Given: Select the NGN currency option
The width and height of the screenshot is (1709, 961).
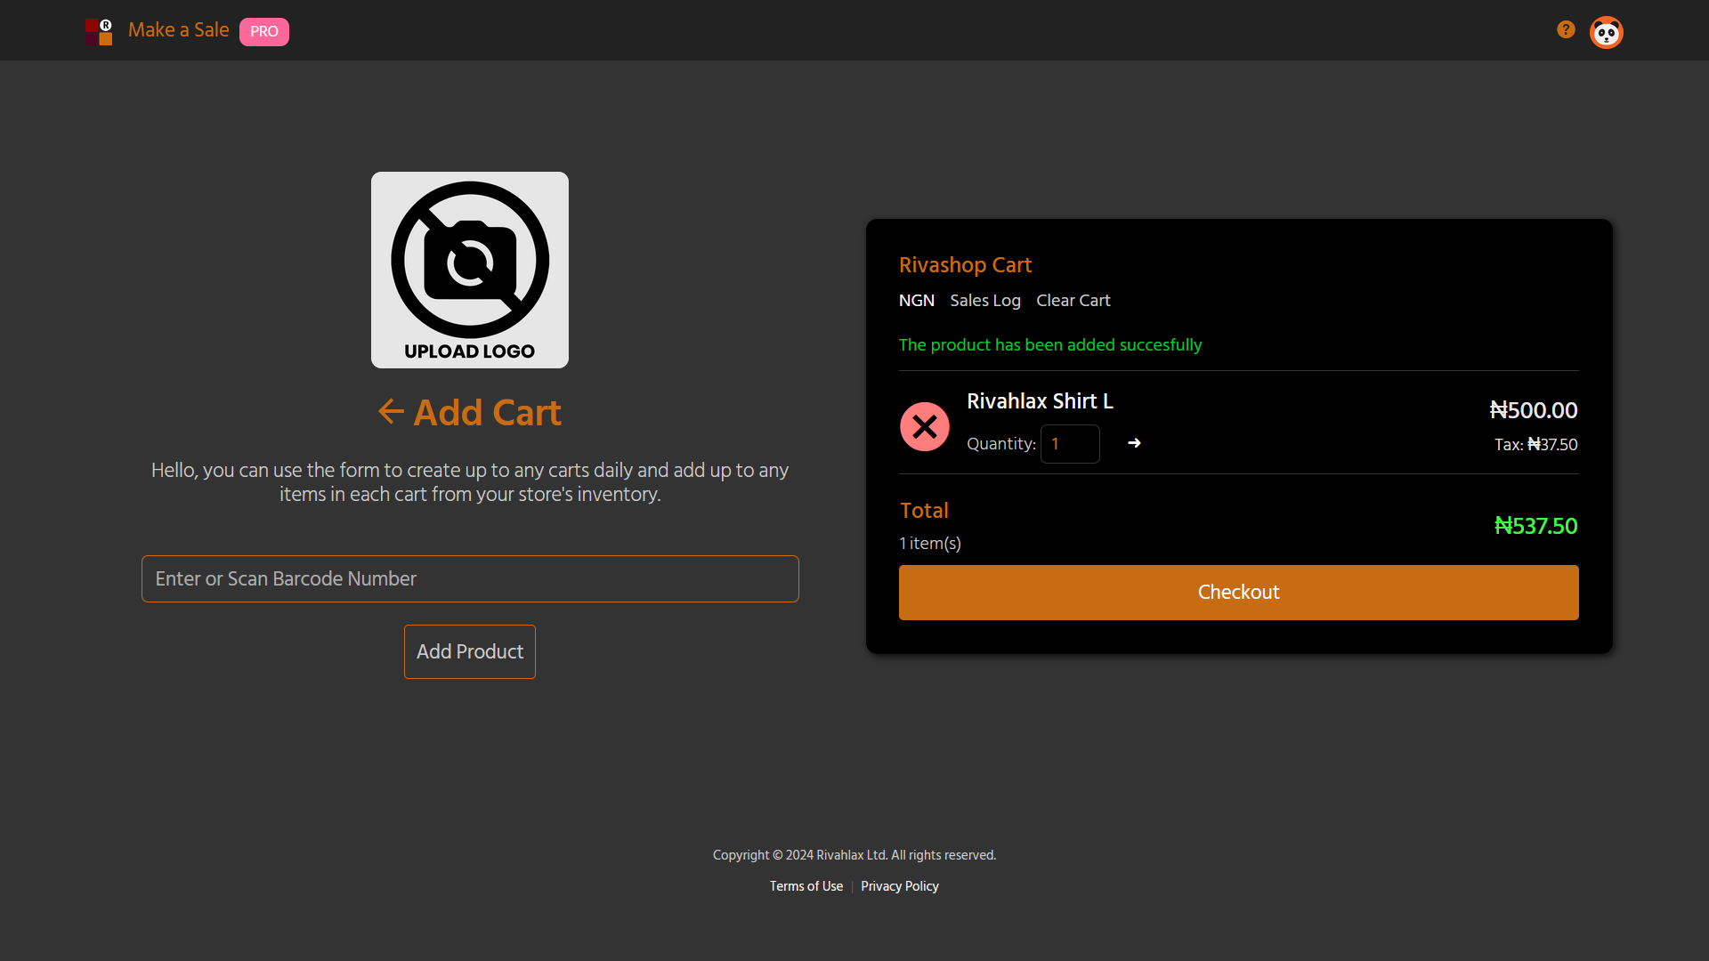Looking at the screenshot, I should [917, 301].
